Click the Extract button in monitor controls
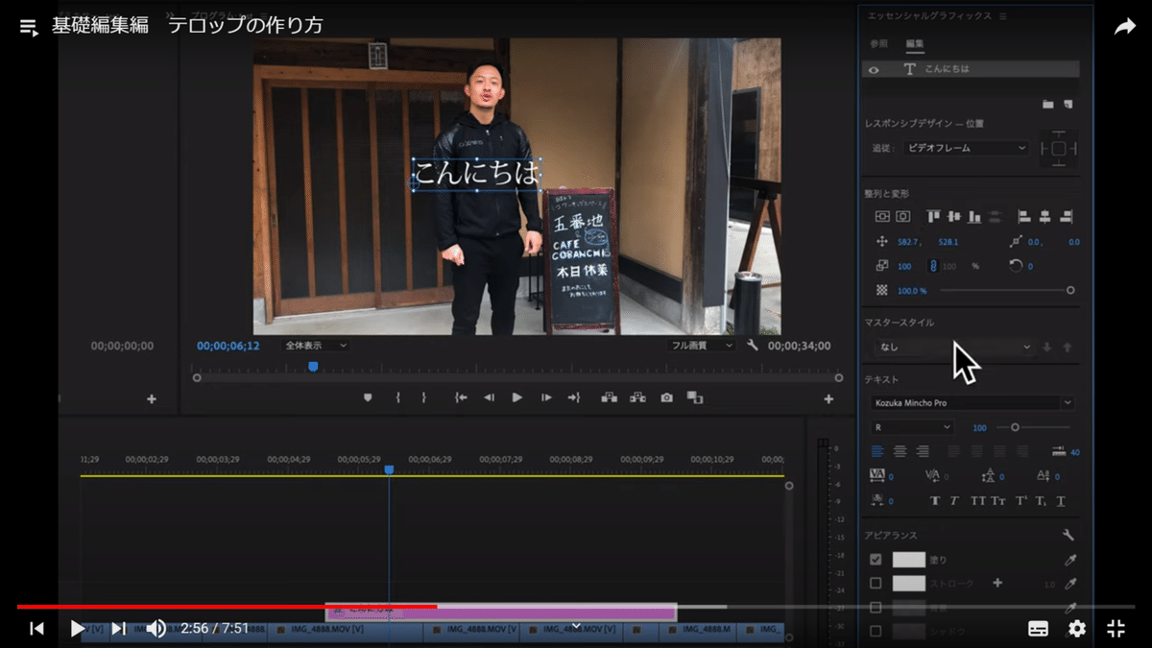 (x=637, y=397)
